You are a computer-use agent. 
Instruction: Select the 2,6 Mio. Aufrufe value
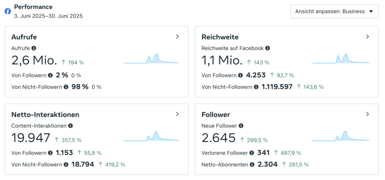point(34,60)
